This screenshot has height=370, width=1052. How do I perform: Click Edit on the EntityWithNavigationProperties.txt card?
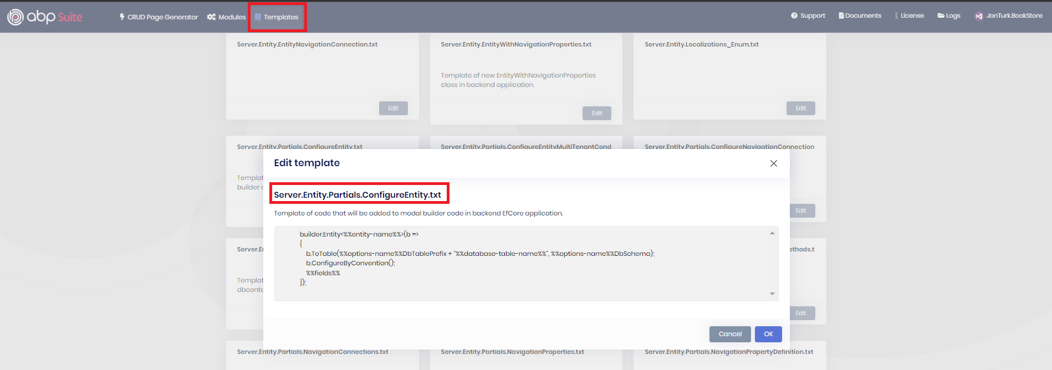[596, 113]
